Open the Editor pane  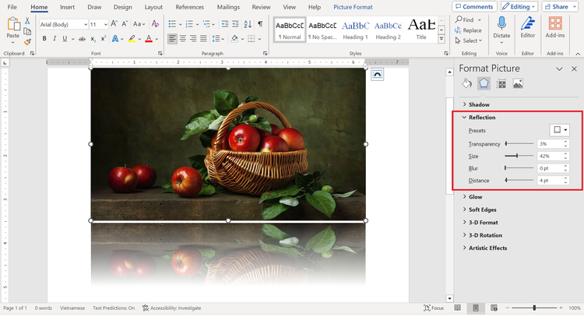[x=527, y=27]
